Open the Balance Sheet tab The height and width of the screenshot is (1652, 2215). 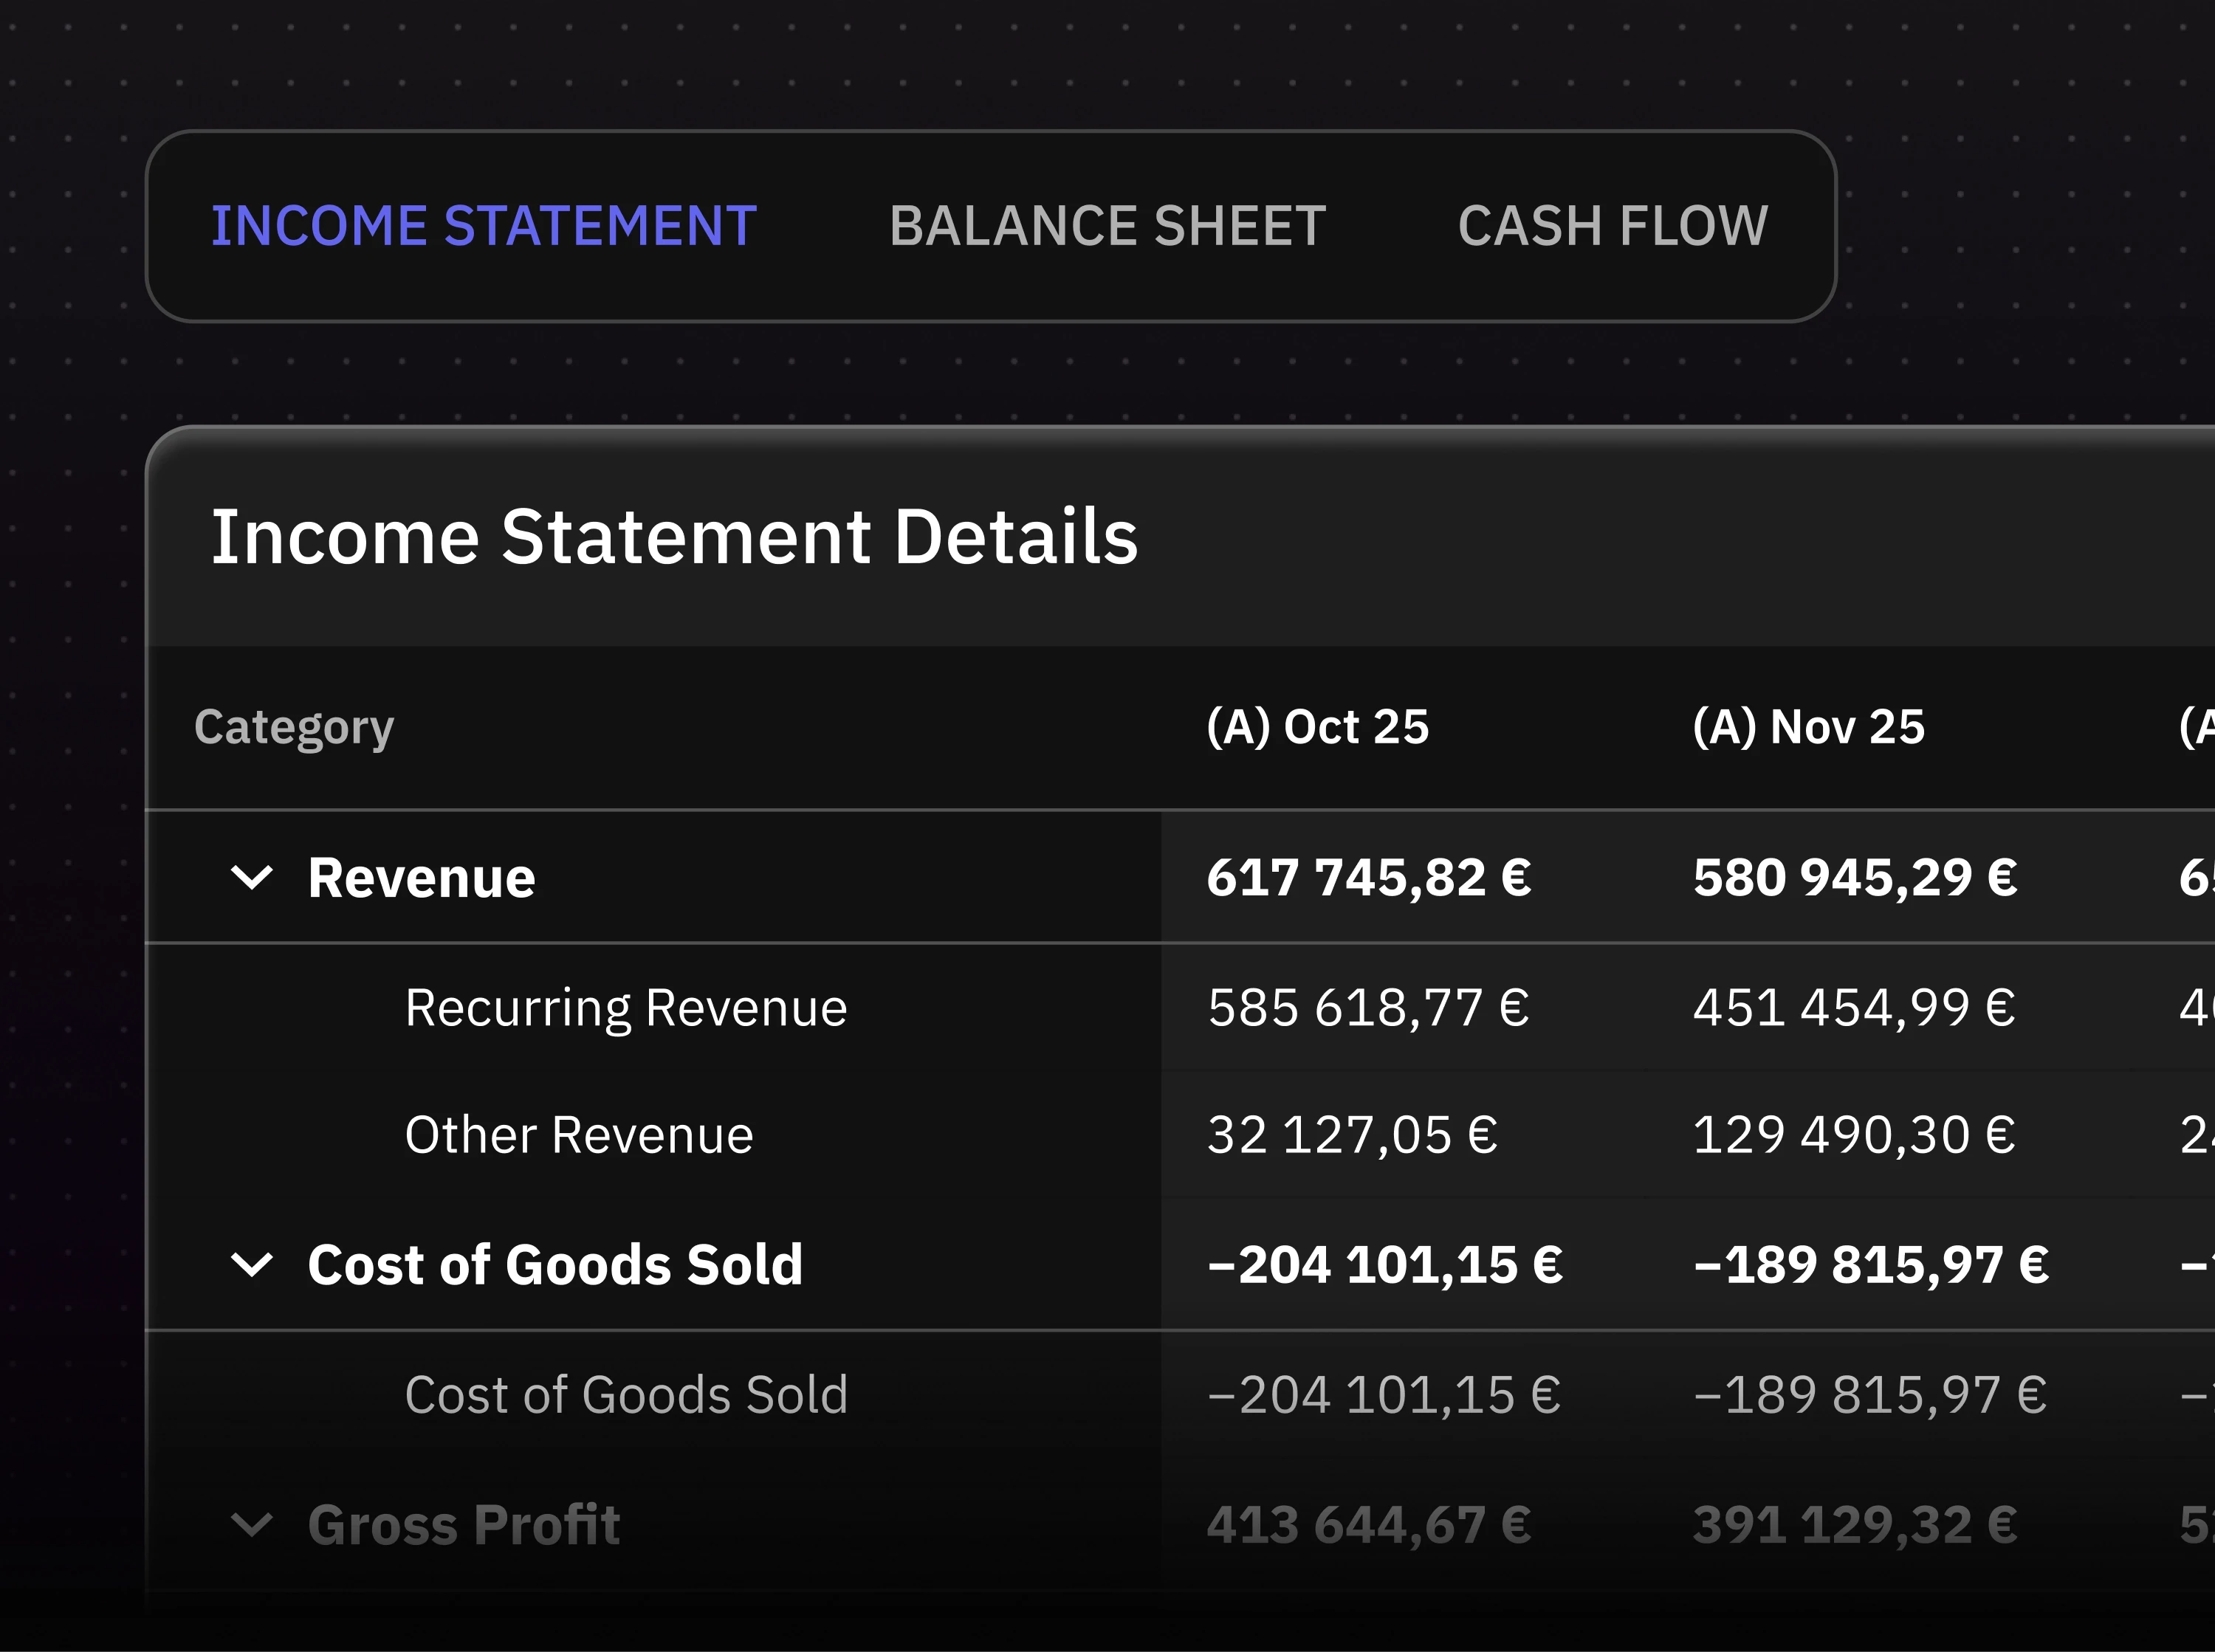tap(1108, 226)
